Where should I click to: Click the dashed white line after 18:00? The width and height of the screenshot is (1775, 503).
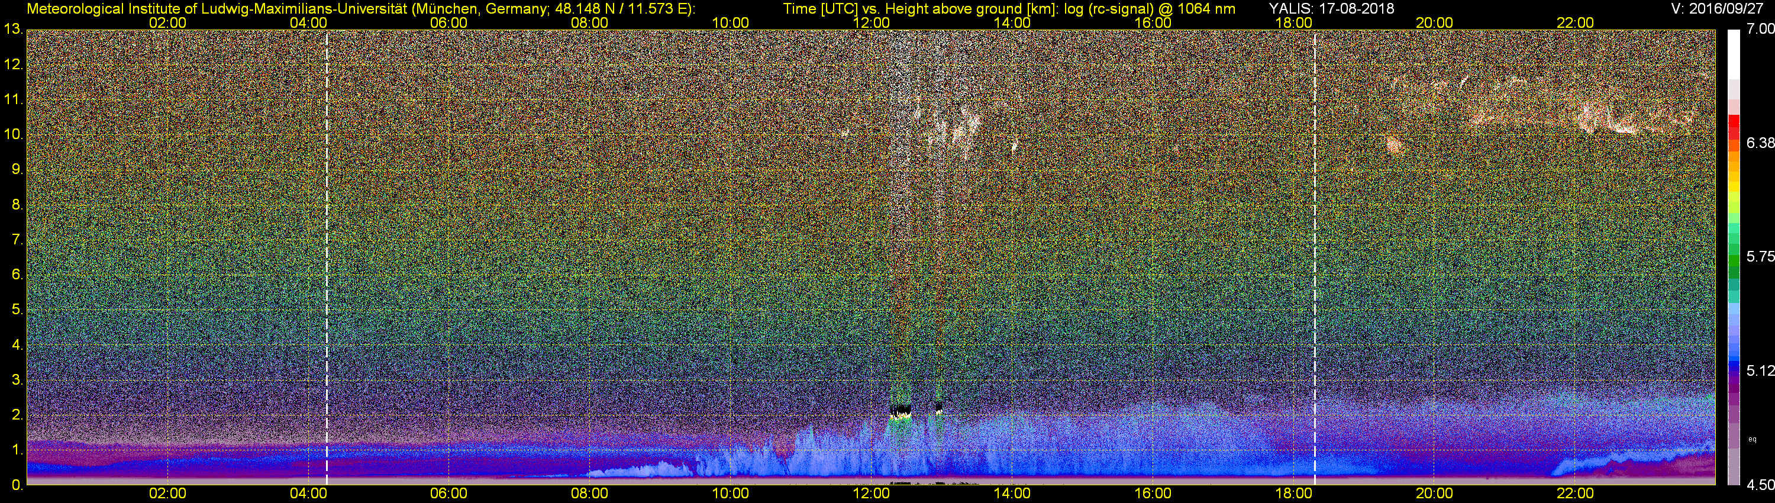click(x=1315, y=257)
